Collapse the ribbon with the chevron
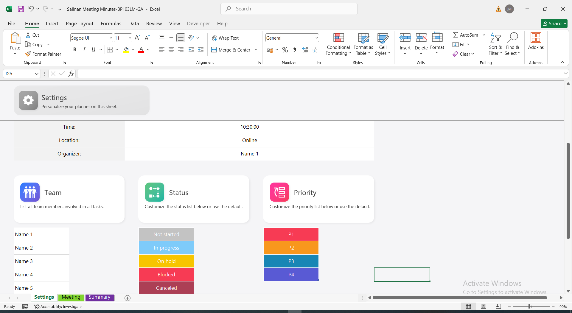572x313 pixels. coord(562,62)
